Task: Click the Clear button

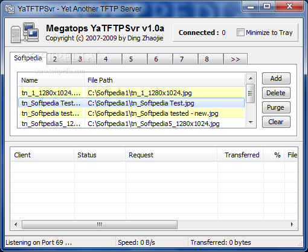Action: [276, 122]
